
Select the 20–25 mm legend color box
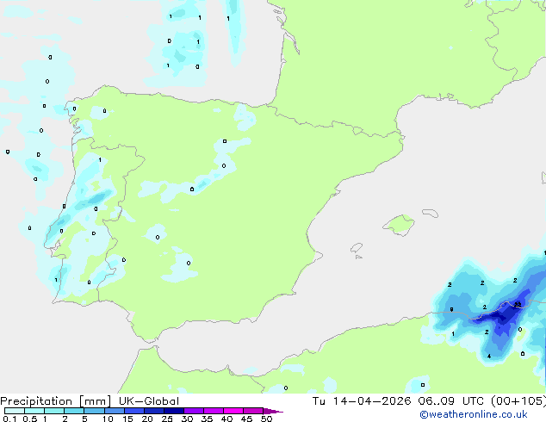tap(153, 411)
